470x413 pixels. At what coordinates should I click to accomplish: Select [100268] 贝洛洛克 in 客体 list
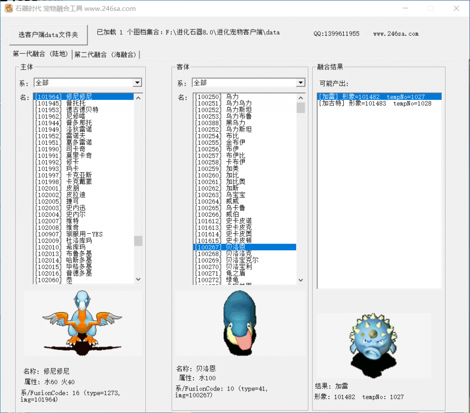coord(245,254)
